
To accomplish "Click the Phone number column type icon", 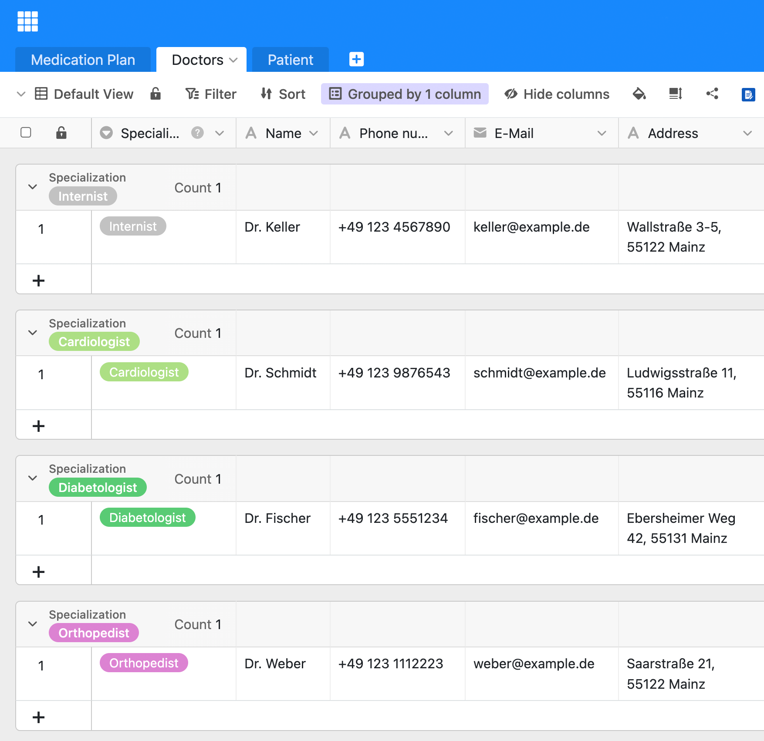I will click(345, 133).
